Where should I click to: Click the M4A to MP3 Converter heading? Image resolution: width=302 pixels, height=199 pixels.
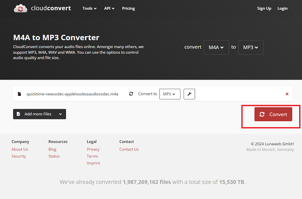tap(56, 37)
